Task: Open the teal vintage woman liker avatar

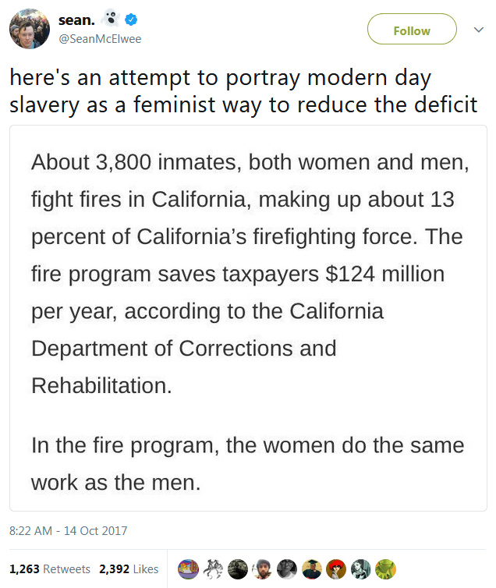Action: tap(360, 569)
